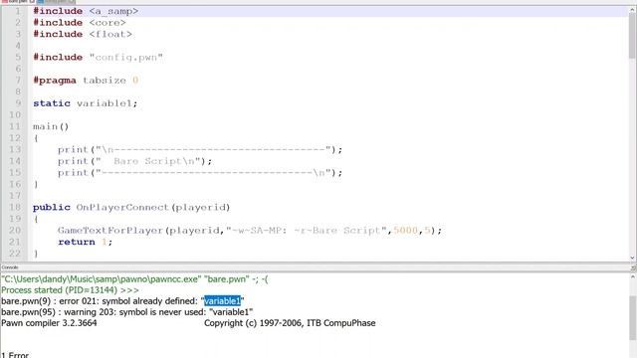This screenshot has width=637, height=358.
Task: Click the Console panel title bar
Action: click(315, 268)
